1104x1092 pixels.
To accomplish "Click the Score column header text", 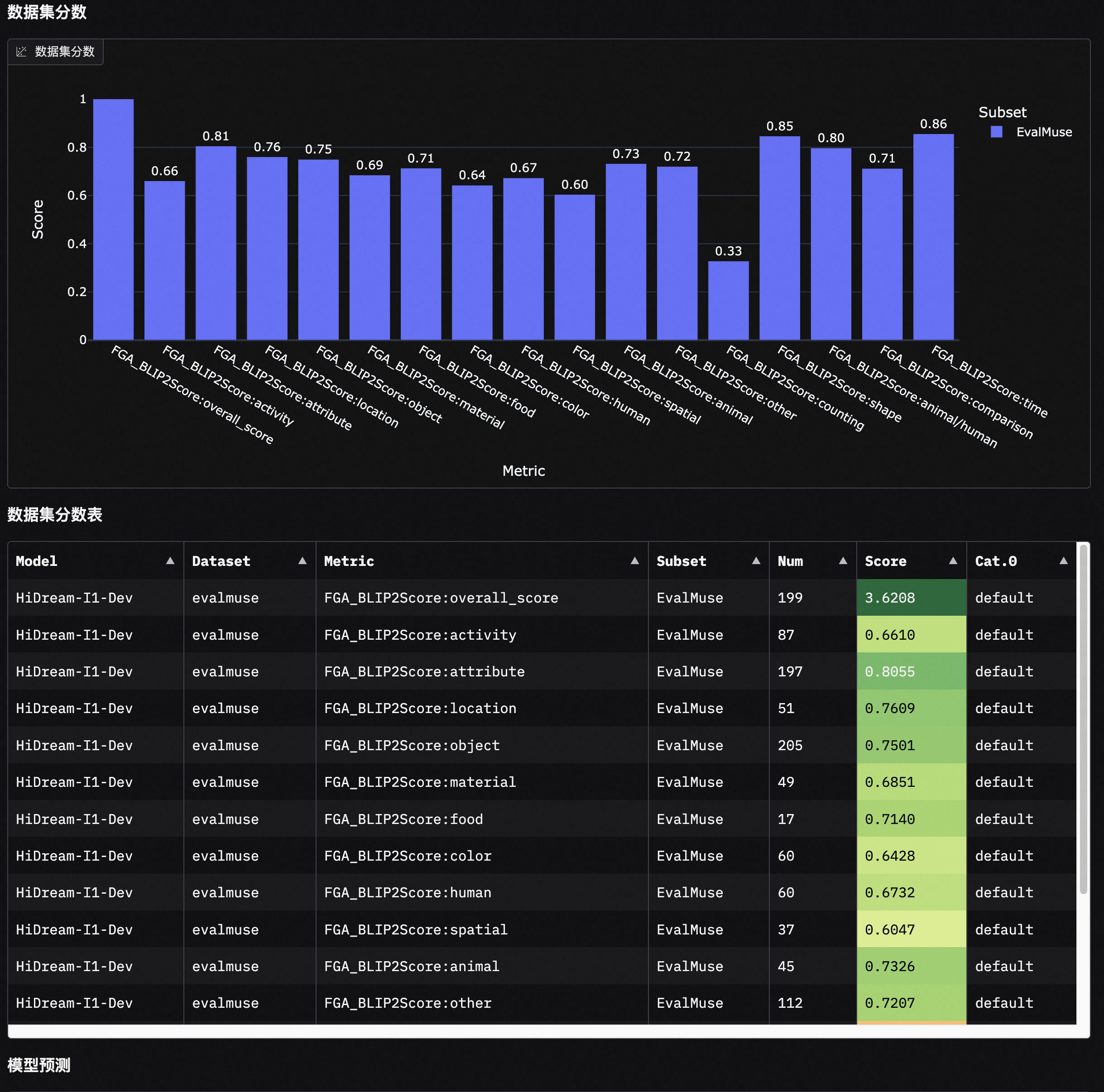I will [885, 561].
